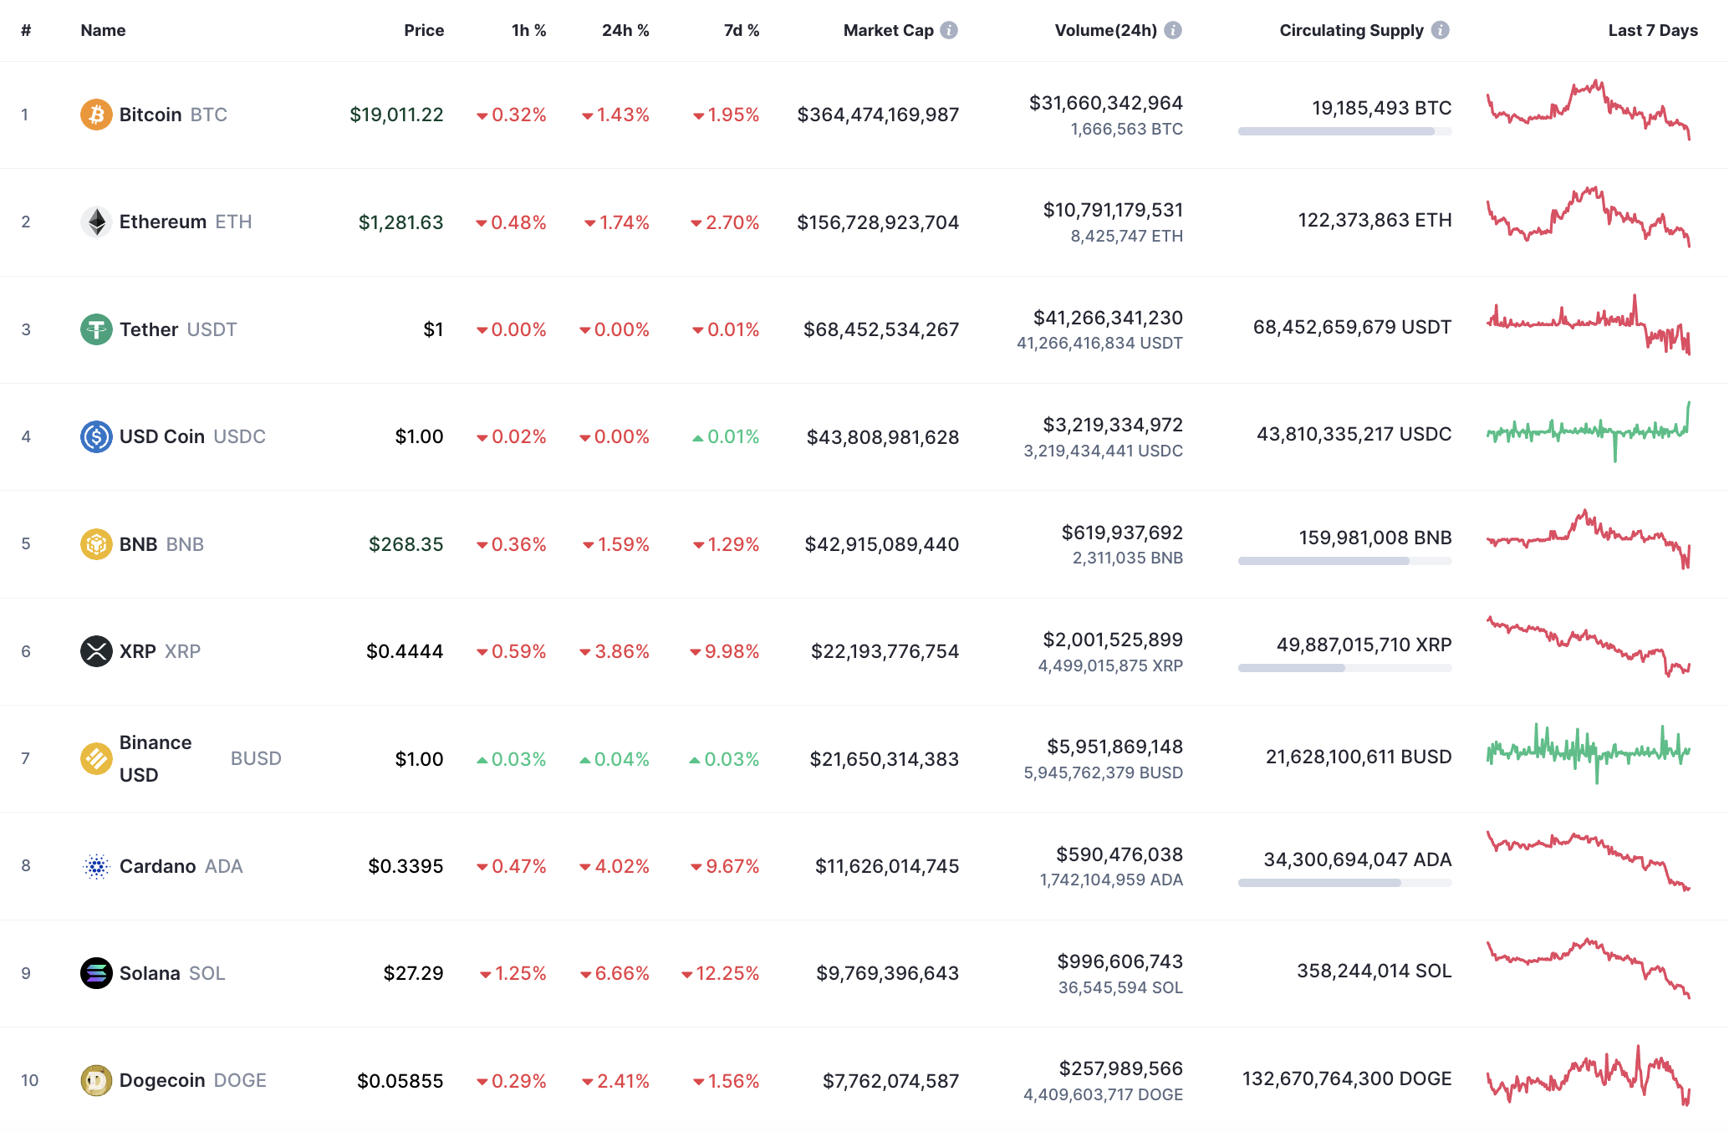Image resolution: width=1729 pixels, height=1132 pixels.
Task: Click the Cardano ADA logo
Action: (96, 866)
